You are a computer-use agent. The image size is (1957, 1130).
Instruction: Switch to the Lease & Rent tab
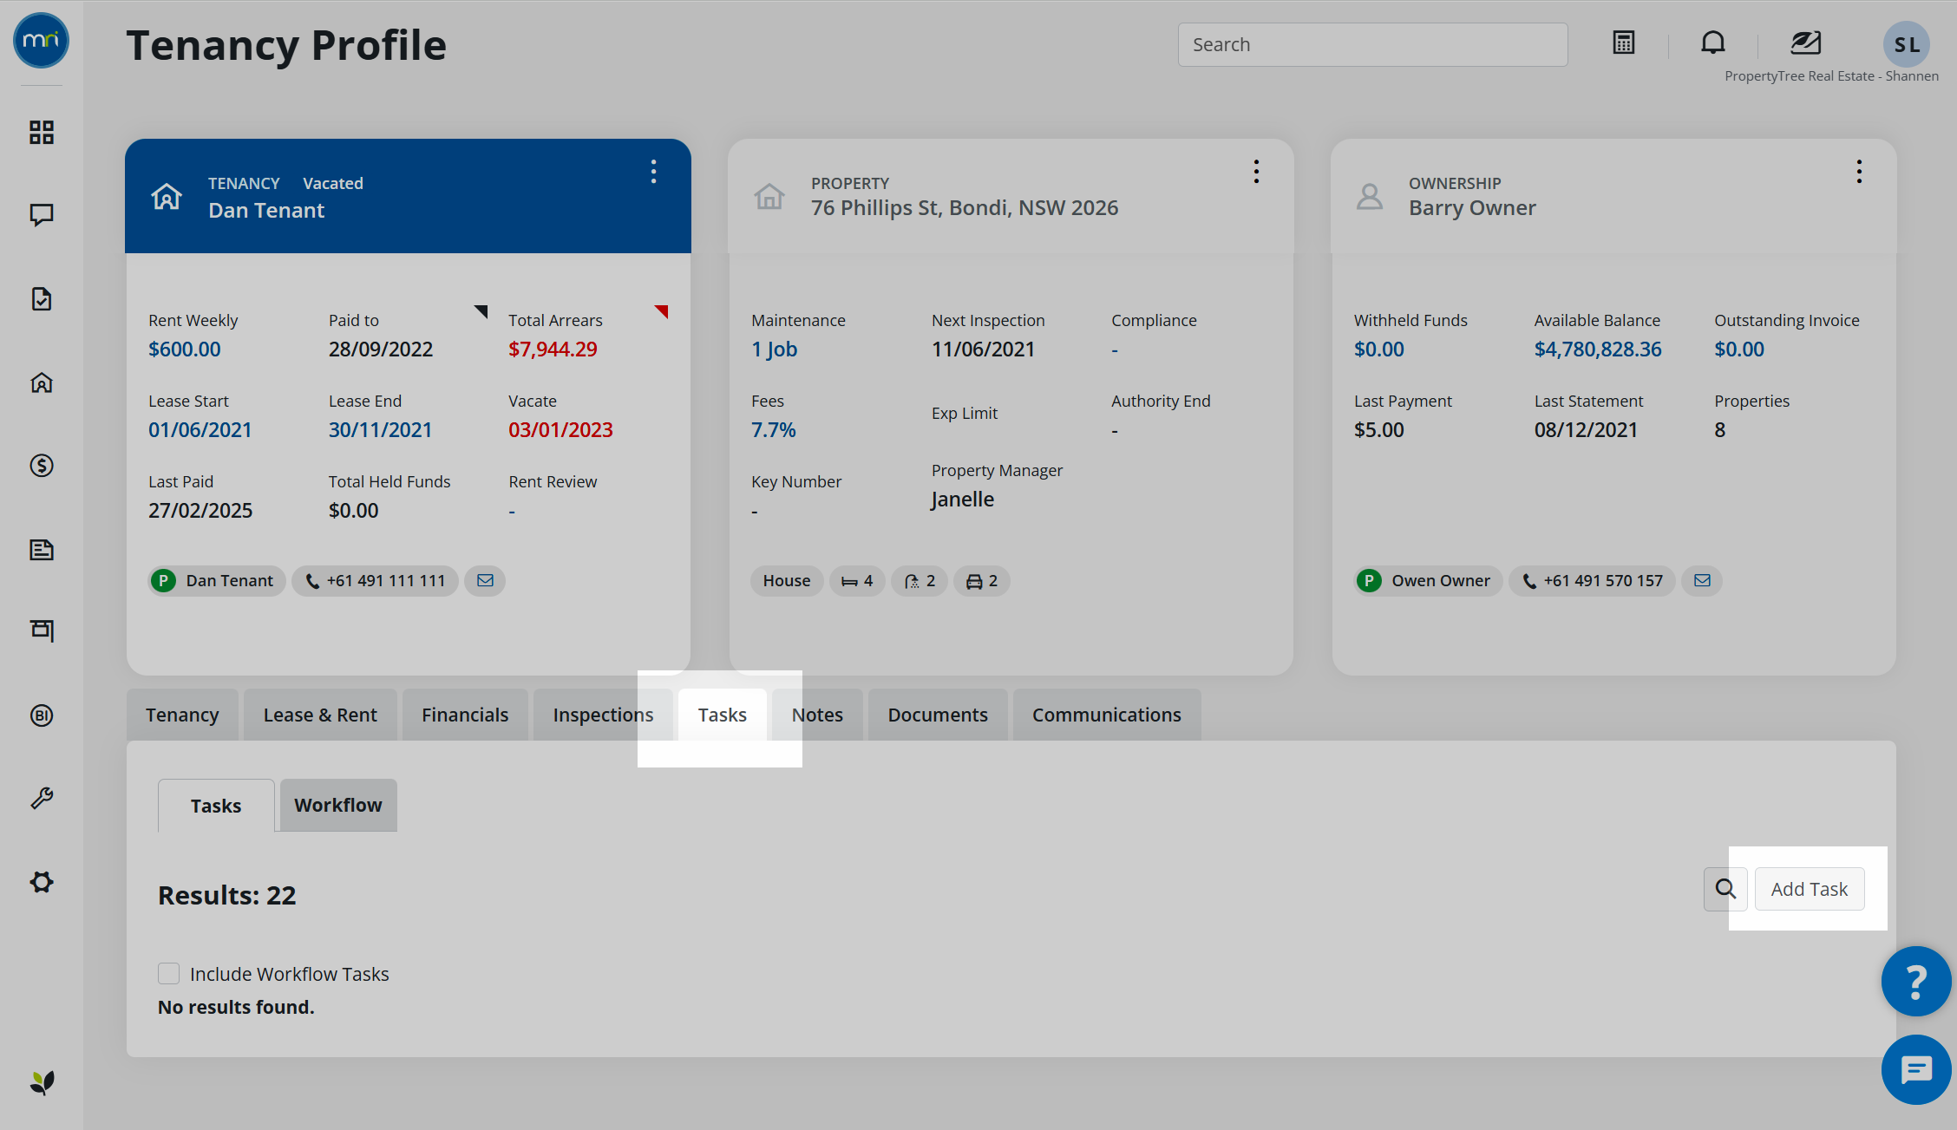pyautogui.click(x=320, y=715)
